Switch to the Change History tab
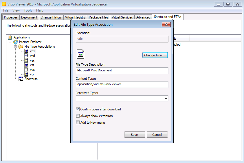Viewport: 244px width, 163px height. [x=51, y=17]
